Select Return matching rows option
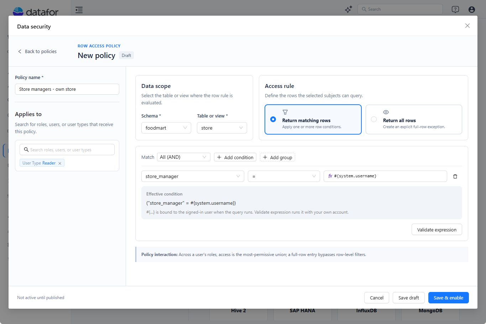The image size is (486, 324). (x=313, y=119)
